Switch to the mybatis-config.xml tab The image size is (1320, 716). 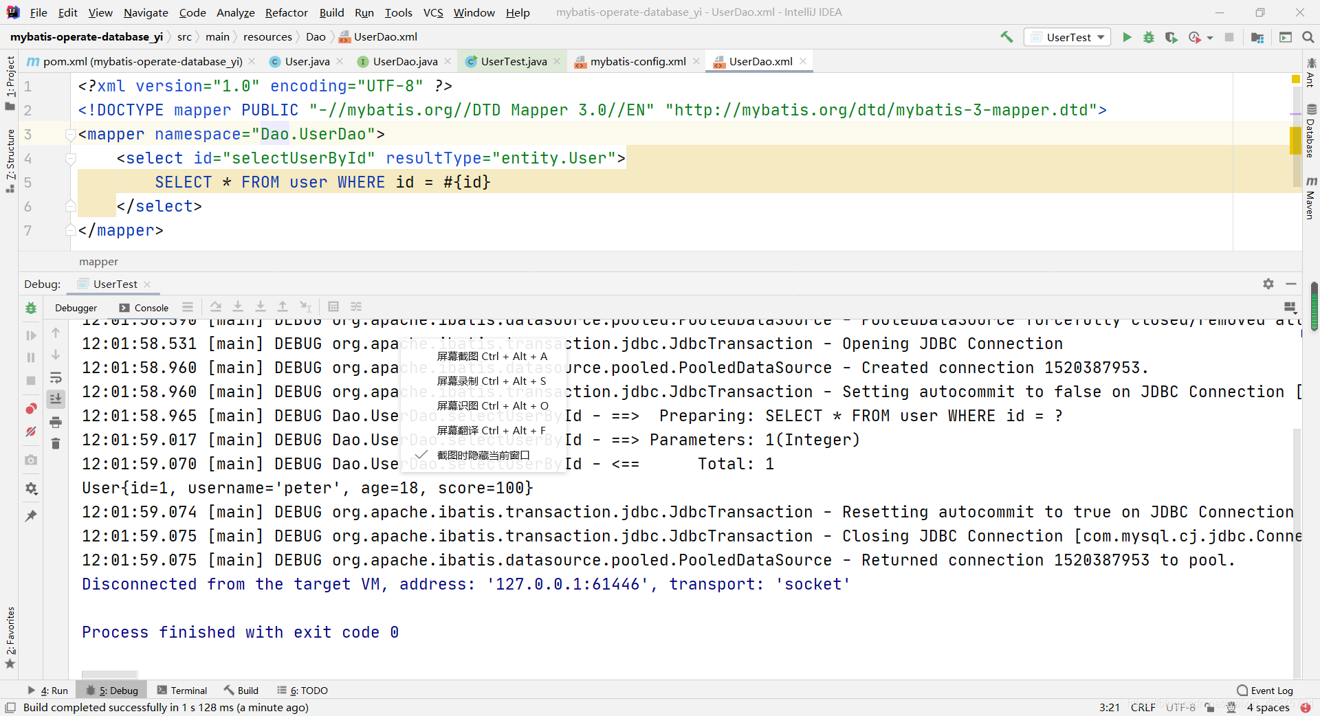click(x=637, y=61)
